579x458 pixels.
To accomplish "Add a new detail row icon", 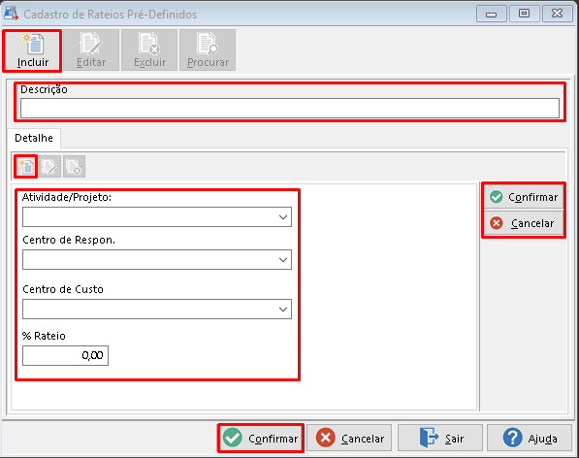I will tap(26, 167).
